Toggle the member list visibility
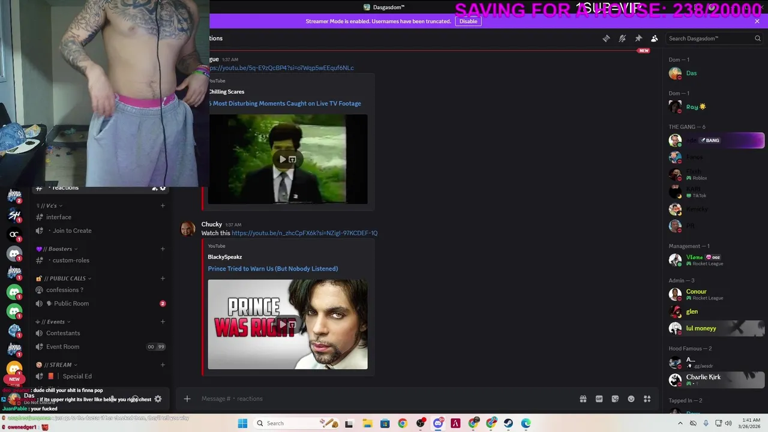 point(655,38)
